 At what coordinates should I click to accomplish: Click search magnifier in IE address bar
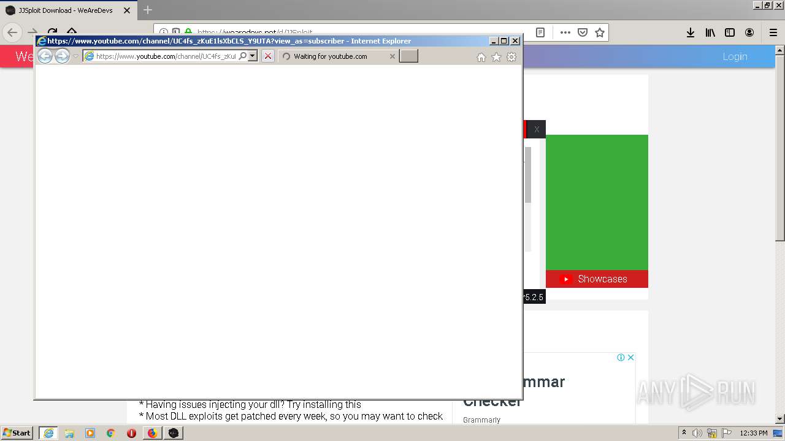[x=243, y=56]
